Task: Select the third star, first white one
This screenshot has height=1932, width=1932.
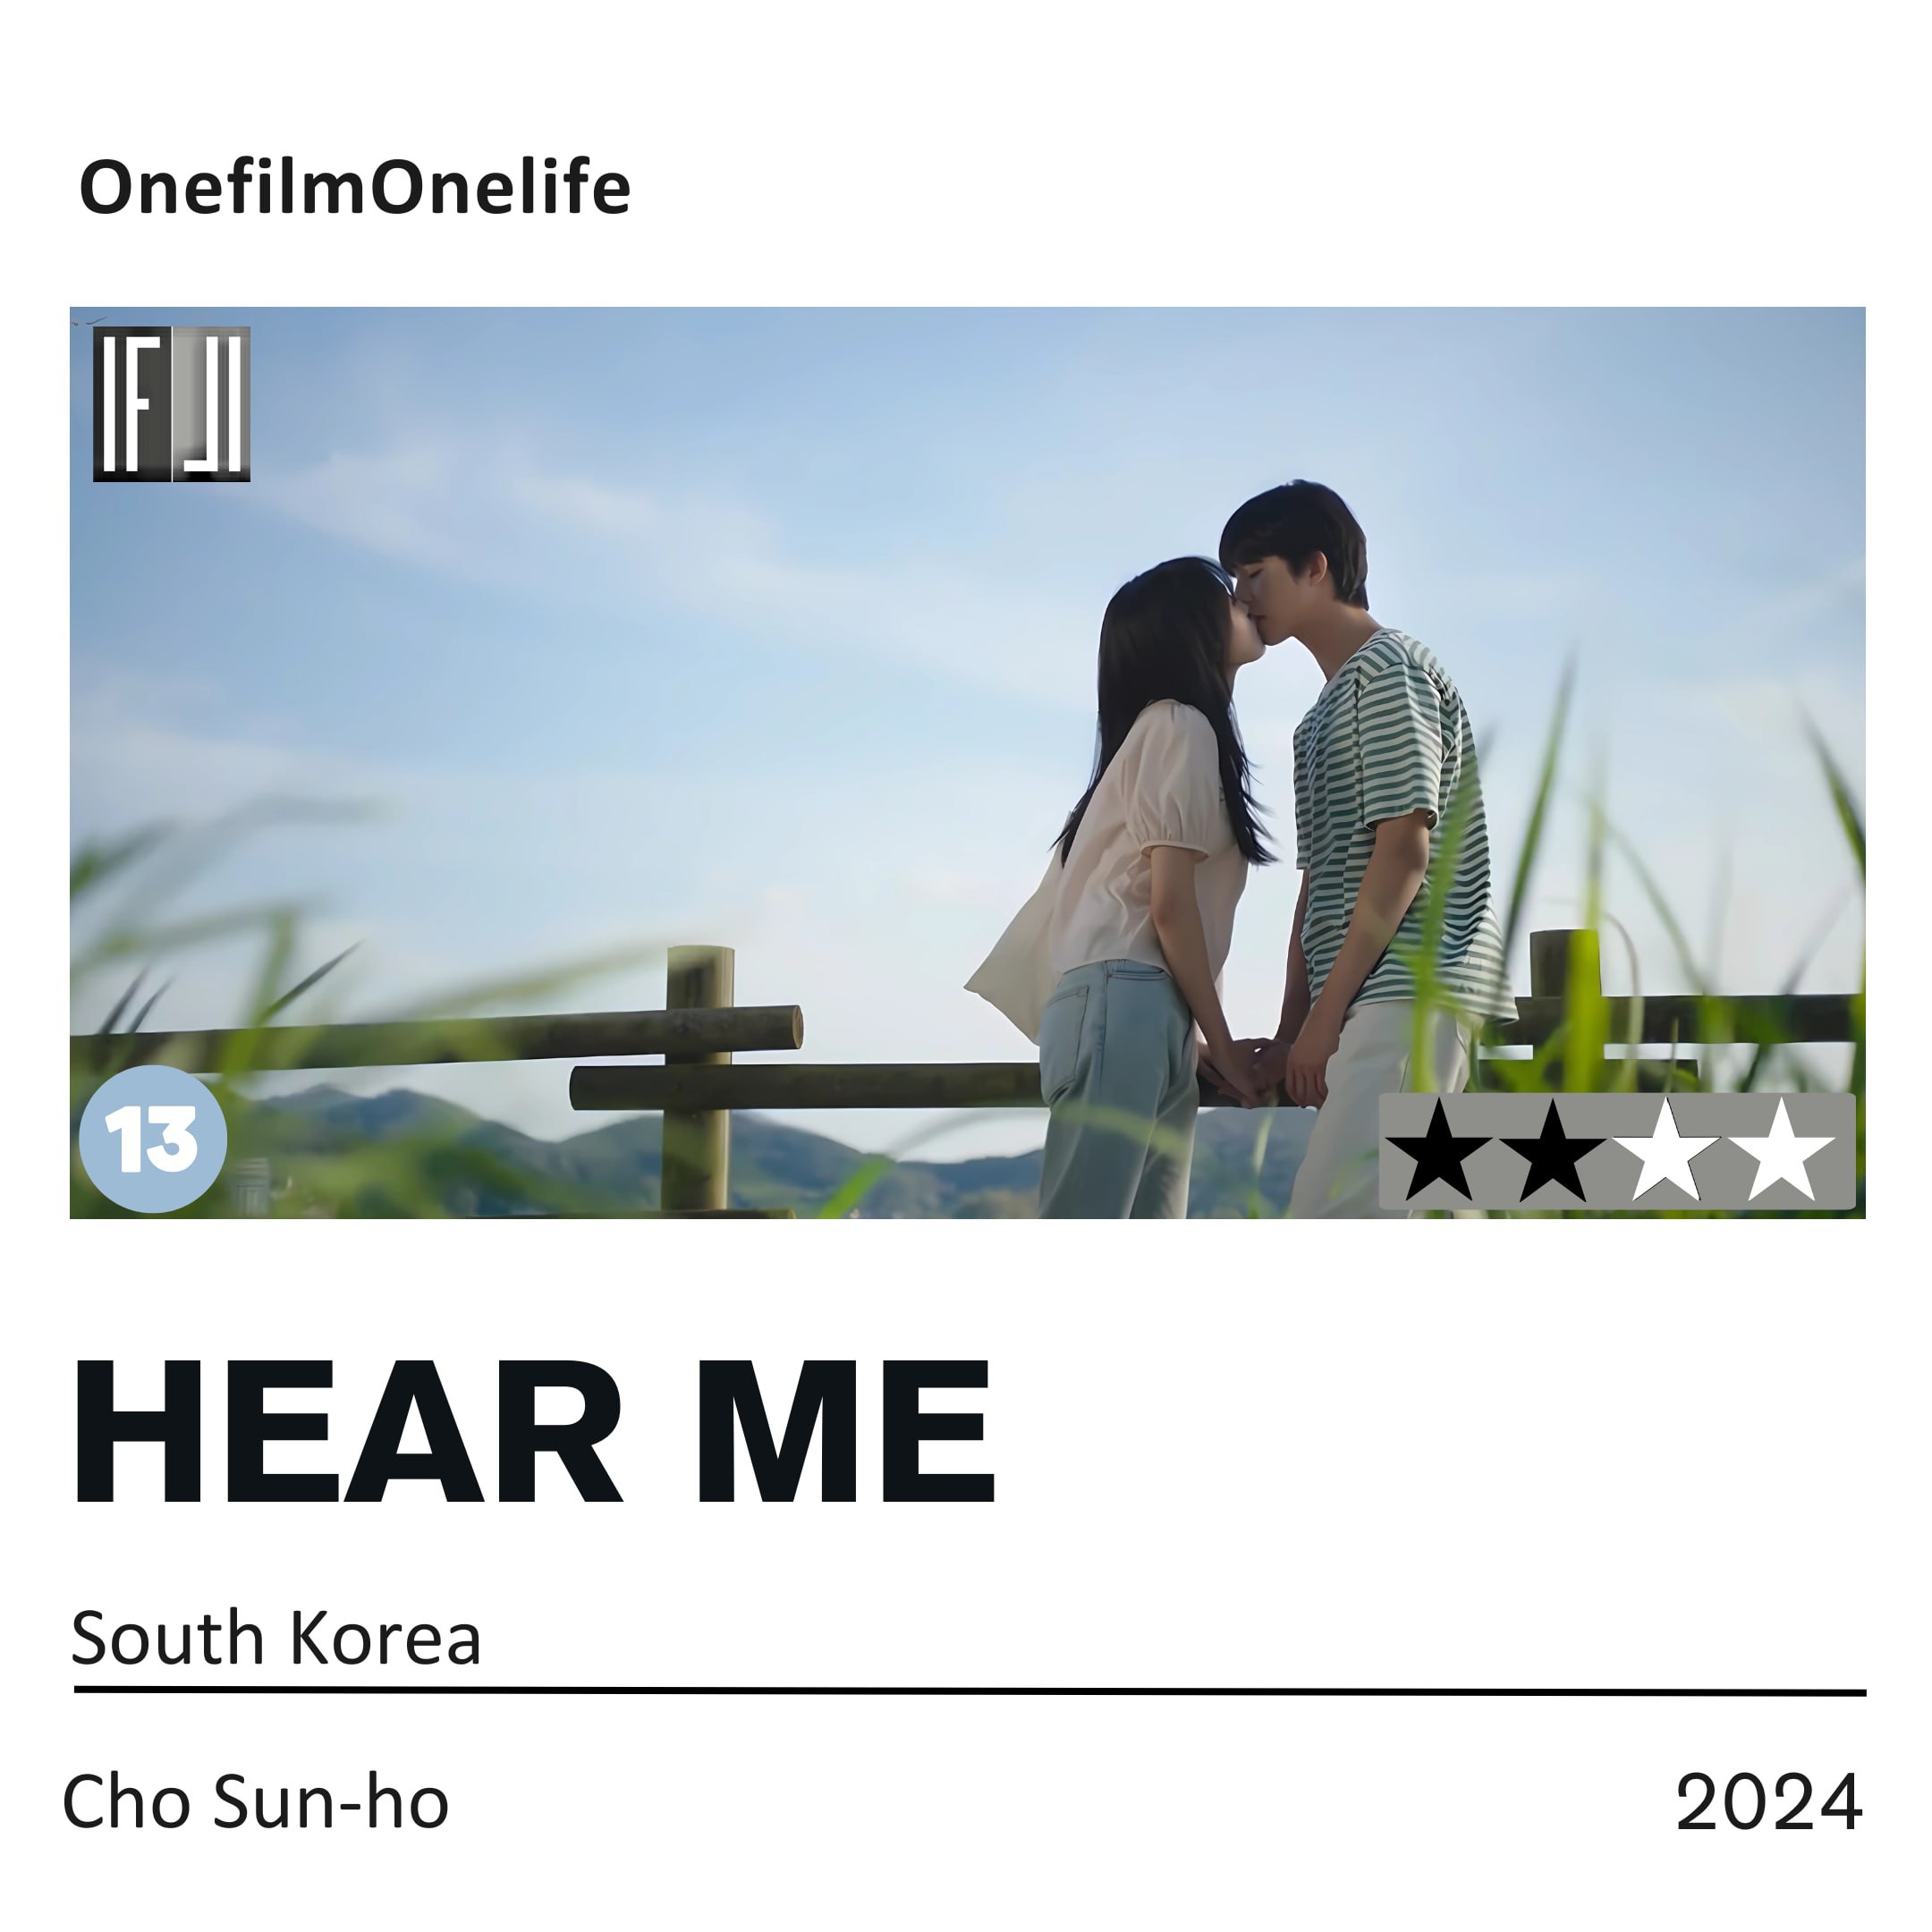Action: 1667,1151
